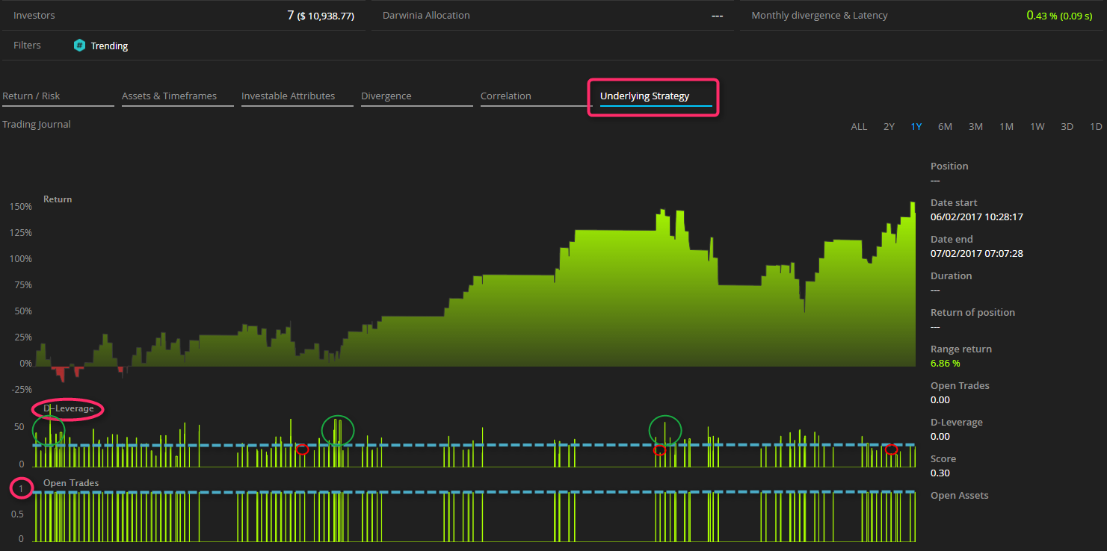Switch chart to 6M range
Viewport: 1107px width, 551px height.
point(945,127)
